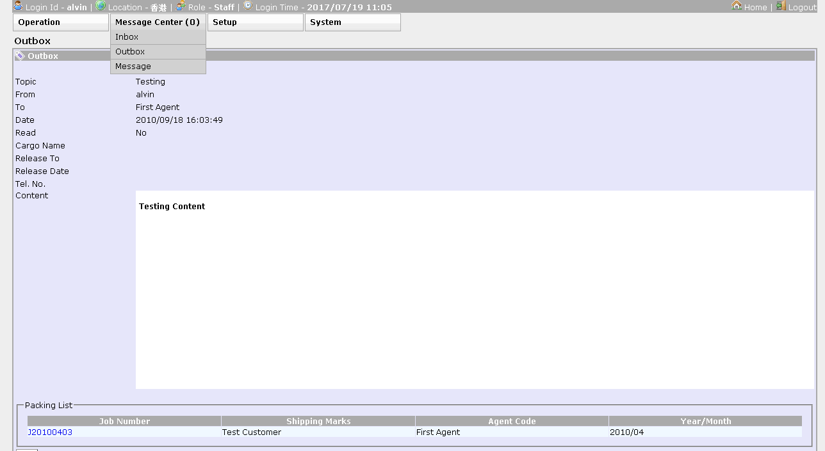Click the Outbox panel tag icon
The width and height of the screenshot is (825, 451).
[20, 56]
